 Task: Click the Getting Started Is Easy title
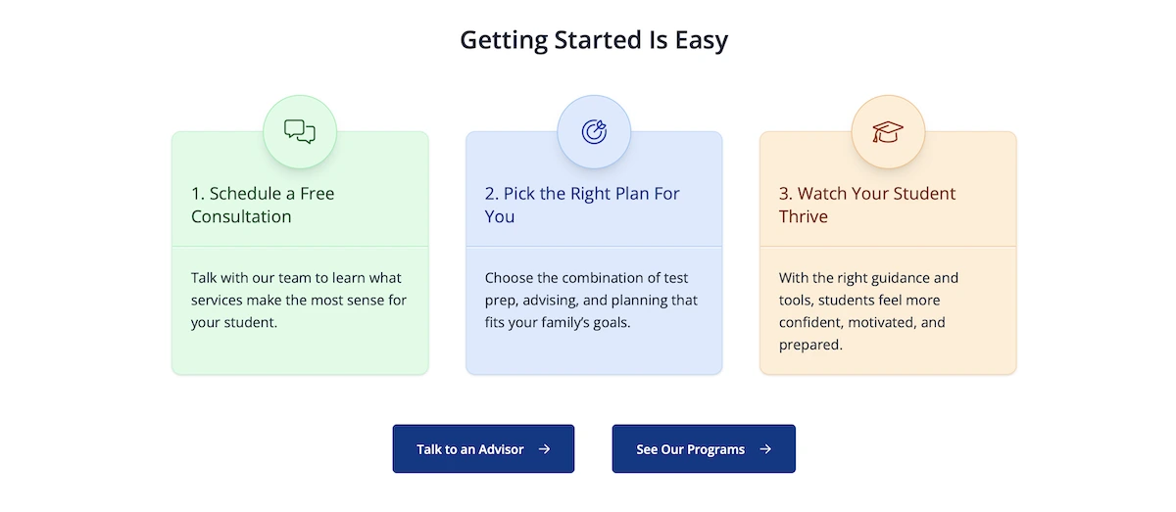(x=594, y=40)
